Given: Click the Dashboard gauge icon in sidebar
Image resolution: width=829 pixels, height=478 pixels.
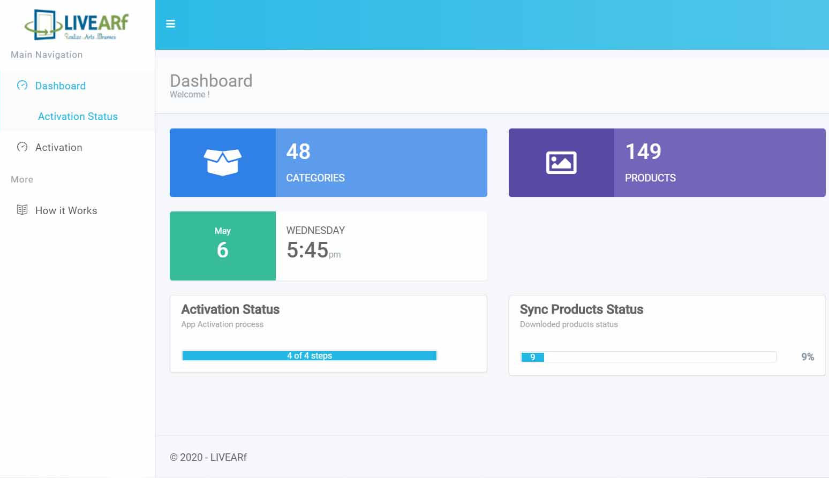Looking at the screenshot, I should click(x=22, y=85).
